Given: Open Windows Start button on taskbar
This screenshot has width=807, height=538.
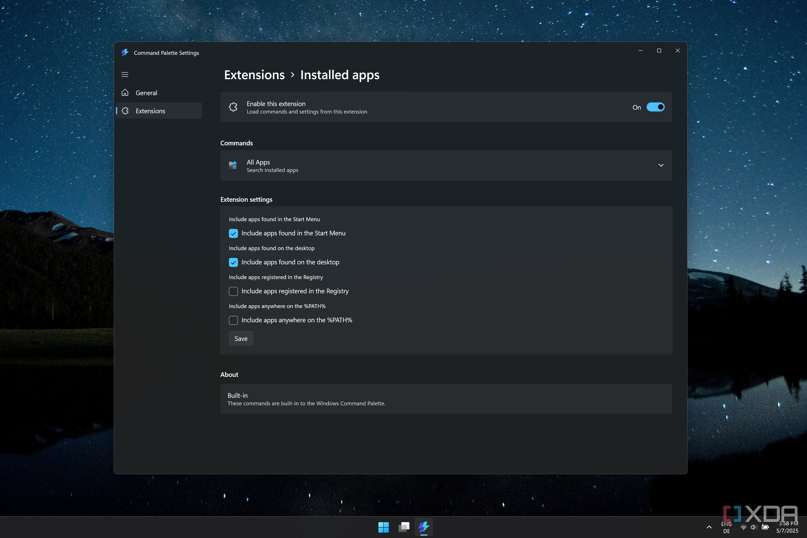Looking at the screenshot, I should point(383,527).
